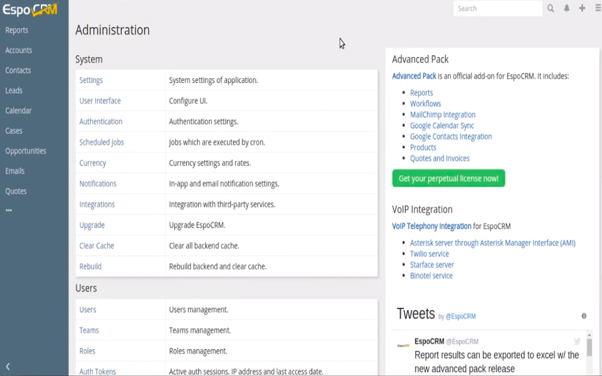Click the Starface server link
Image resolution: width=602 pixels, height=376 pixels.
(x=432, y=264)
